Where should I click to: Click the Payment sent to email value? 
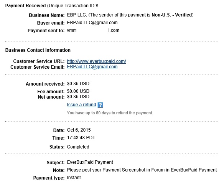[x=93, y=30]
